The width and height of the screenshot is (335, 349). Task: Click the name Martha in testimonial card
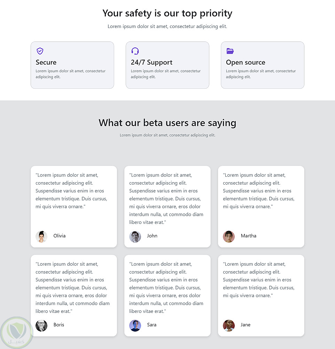[249, 236]
